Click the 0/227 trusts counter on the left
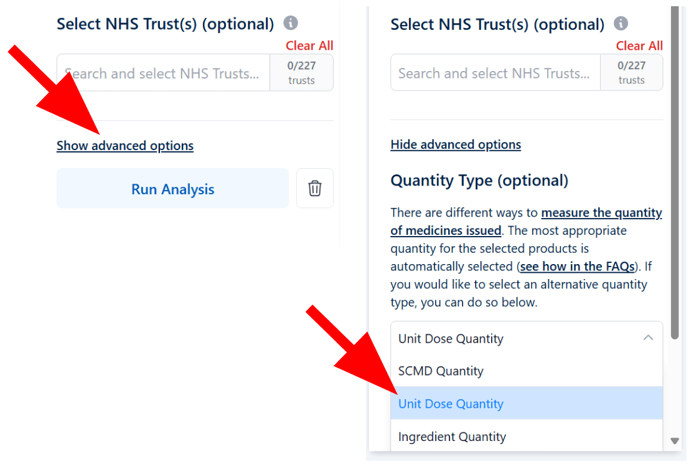The width and height of the screenshot is (699, 469). [301, 72]
